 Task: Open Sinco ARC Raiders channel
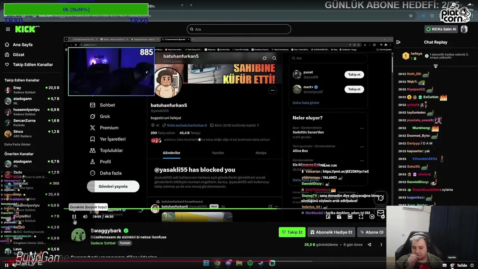point(32,134)
